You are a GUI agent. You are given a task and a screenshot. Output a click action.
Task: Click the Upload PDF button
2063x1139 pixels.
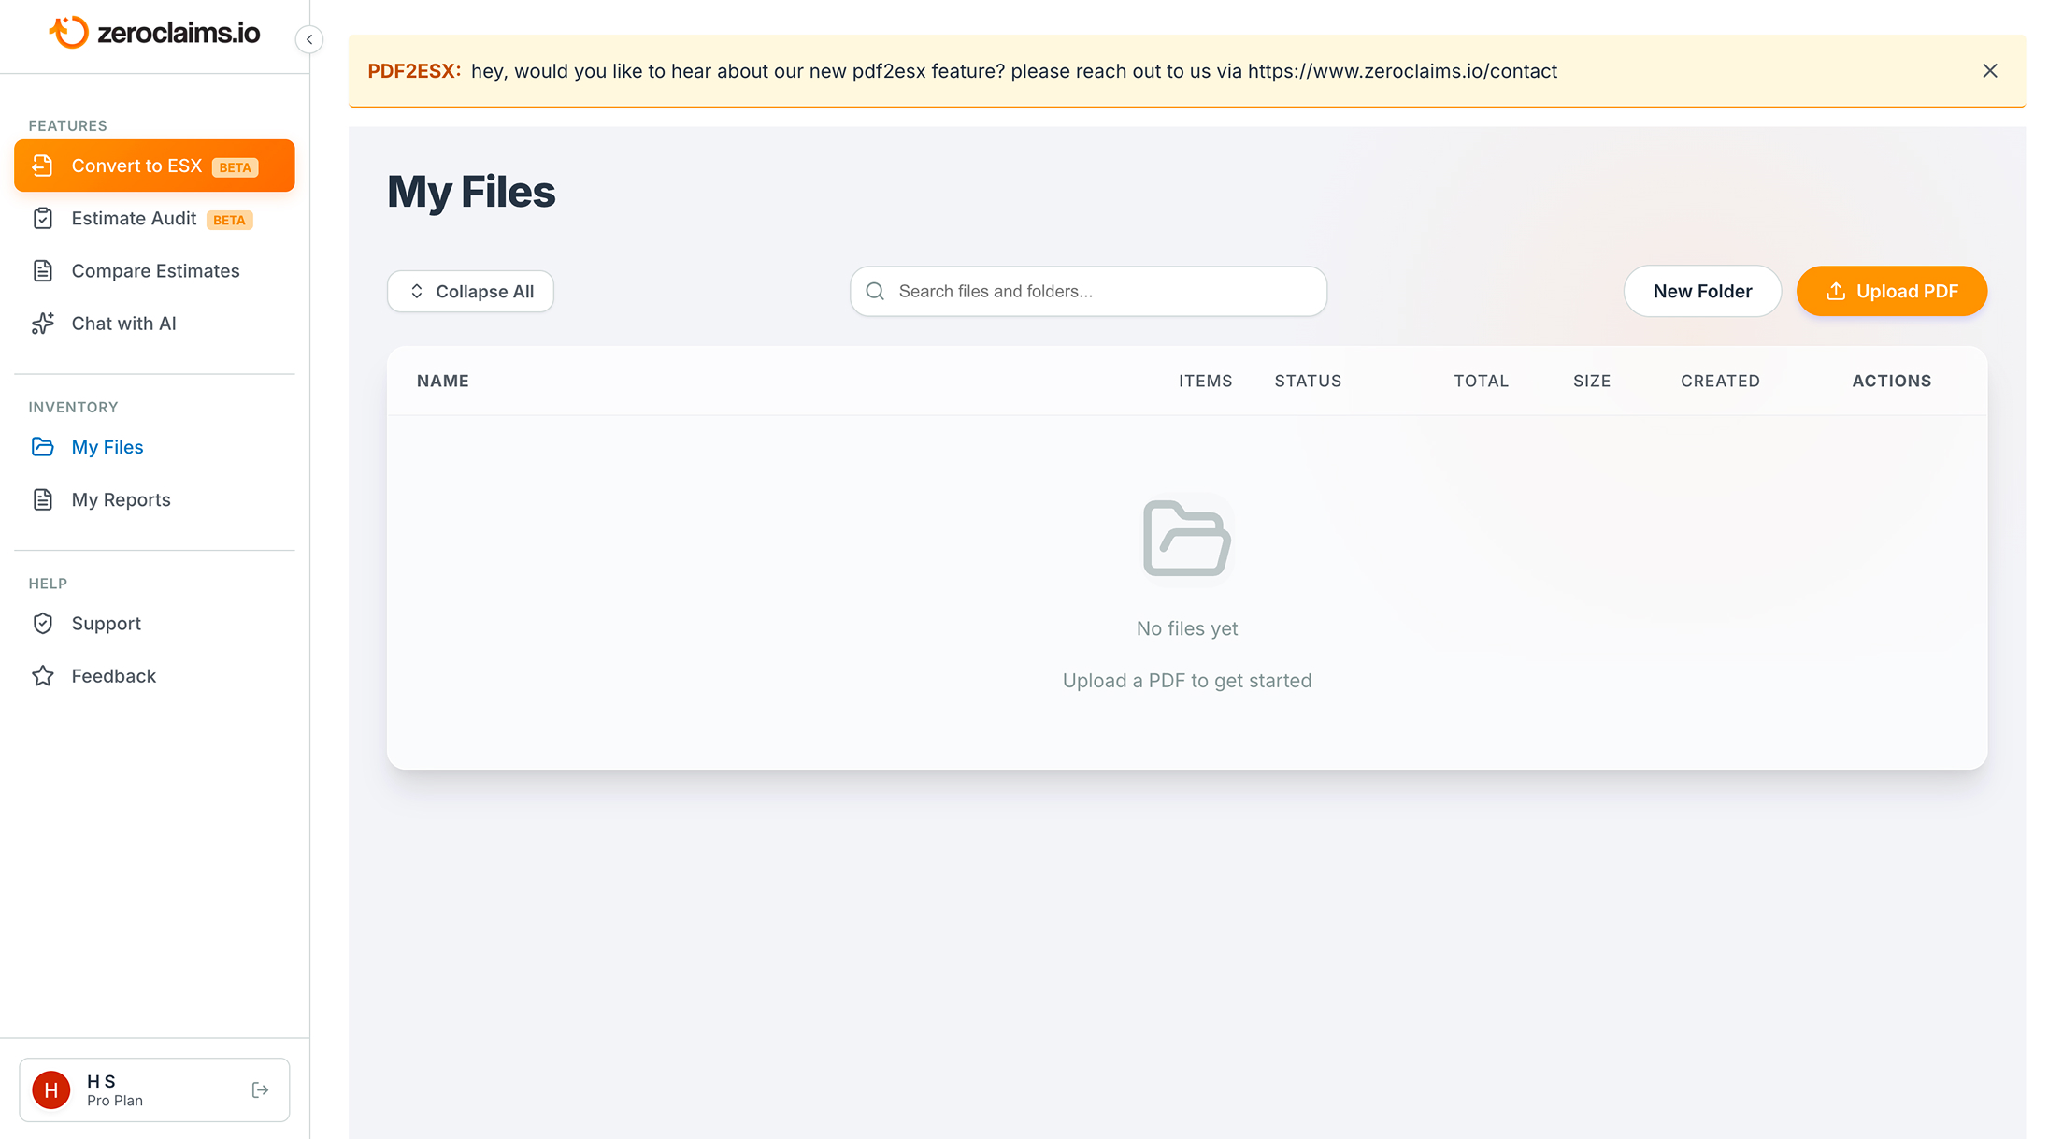coord(1891,292)
